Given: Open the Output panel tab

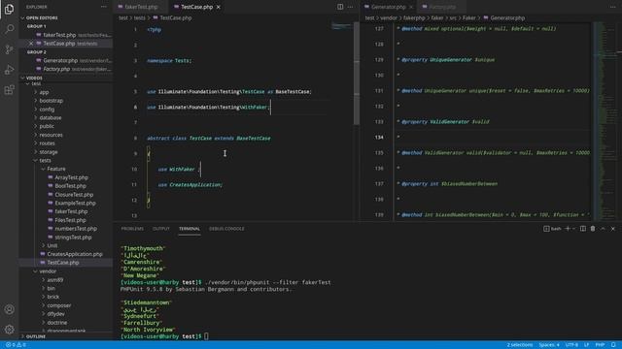Looking at the screenshot, I should click(161, 229).
